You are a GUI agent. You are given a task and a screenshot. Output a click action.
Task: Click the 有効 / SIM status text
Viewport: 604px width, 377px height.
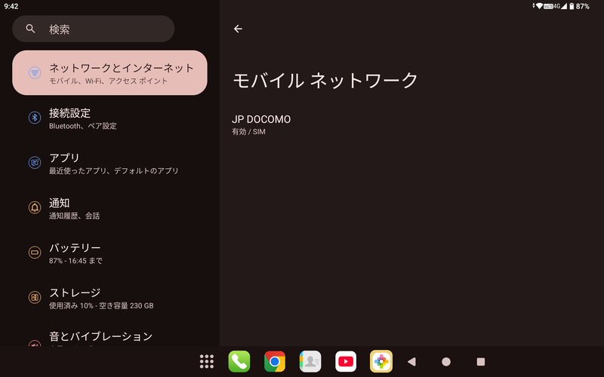pos(248,131)
